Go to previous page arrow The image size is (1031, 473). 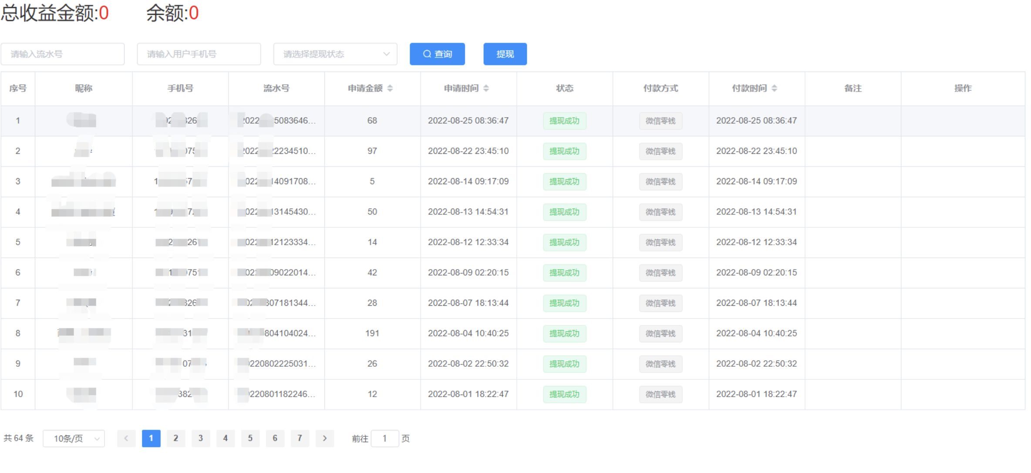[126, 438]
